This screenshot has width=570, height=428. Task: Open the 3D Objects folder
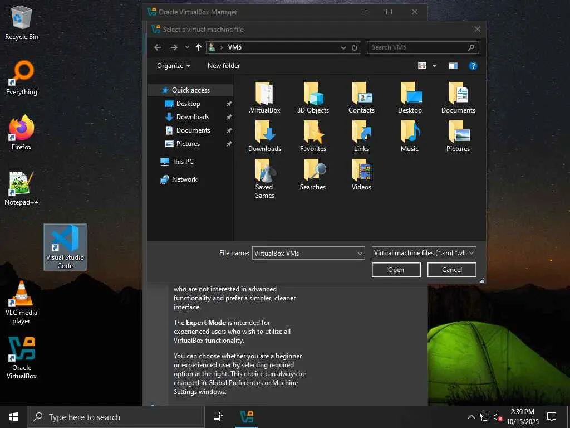[313, 98]
